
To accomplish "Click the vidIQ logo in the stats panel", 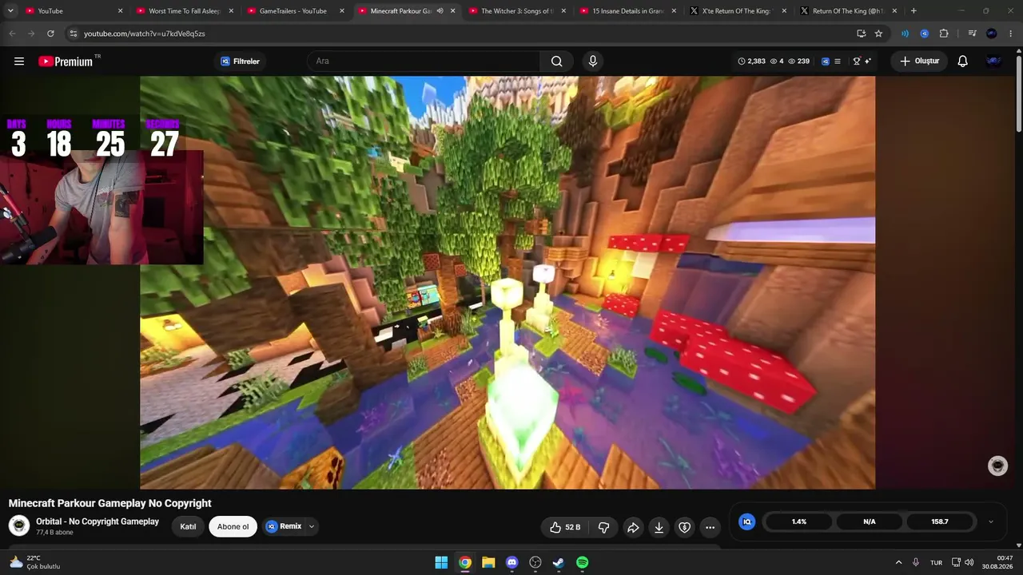I will (747, 521).
